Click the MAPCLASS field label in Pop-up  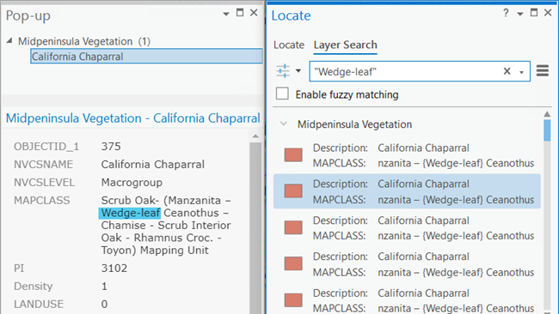coord(42,201)
